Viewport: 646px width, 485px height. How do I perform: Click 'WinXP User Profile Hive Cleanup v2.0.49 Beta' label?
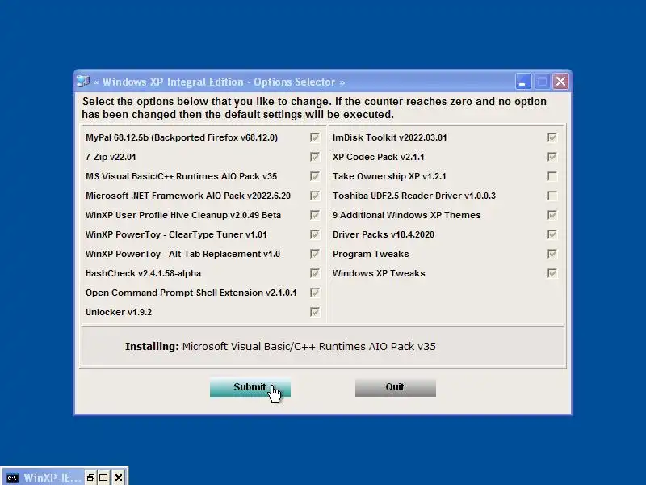[183, 215]
